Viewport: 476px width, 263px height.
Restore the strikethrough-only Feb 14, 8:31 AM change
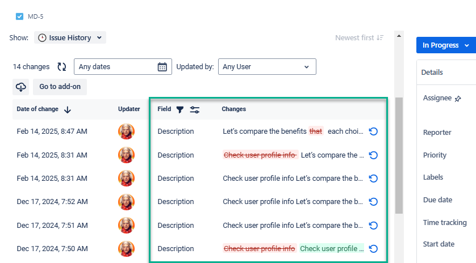[373, 155]
